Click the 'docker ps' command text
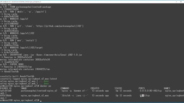The width and height of the screenshot is (184, 103). (x=46, y=86)
